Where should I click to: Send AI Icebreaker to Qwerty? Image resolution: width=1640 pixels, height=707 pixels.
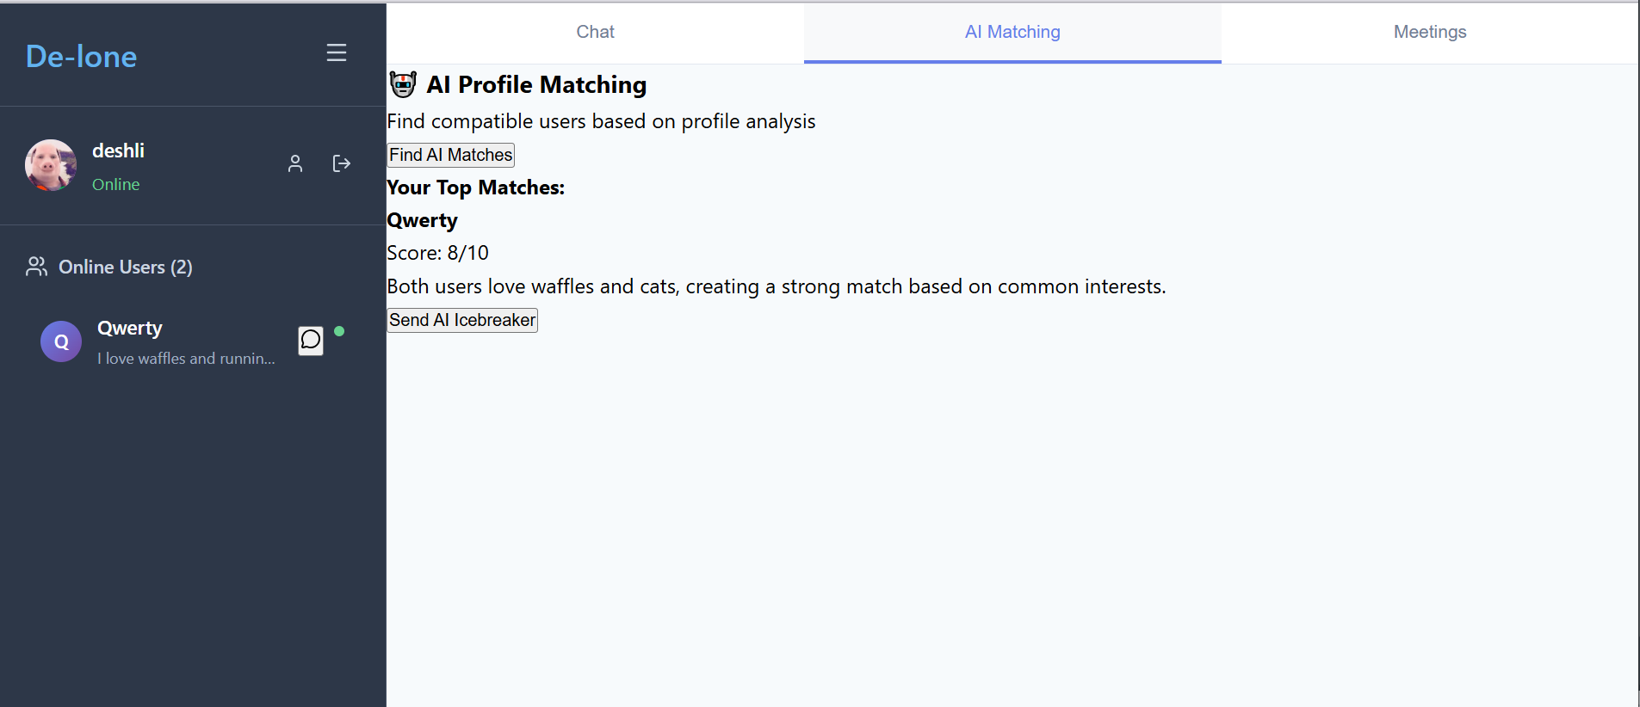462,320
